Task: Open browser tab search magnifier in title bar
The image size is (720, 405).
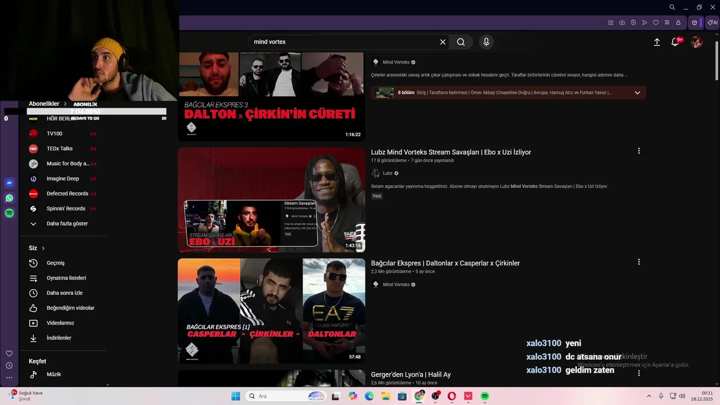Action: click(672, 7)
